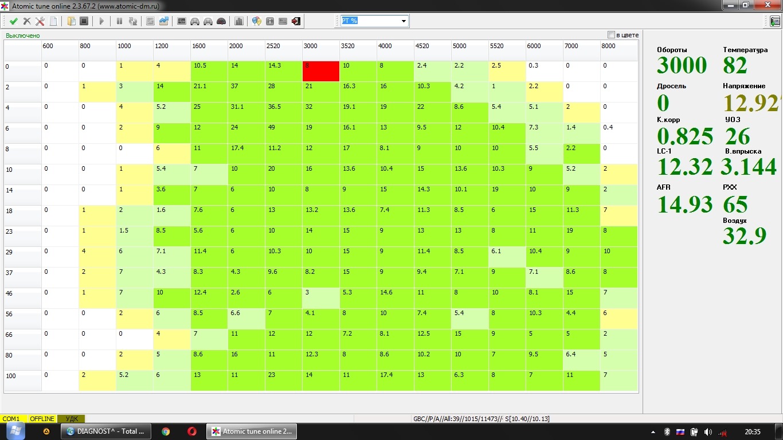Select the table cell with value 14.6

pyautogui.click(x=396, y=298)
